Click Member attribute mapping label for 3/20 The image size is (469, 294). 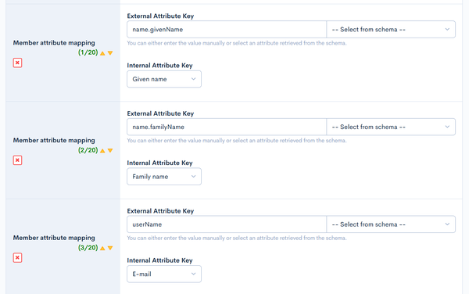point(54,238)
